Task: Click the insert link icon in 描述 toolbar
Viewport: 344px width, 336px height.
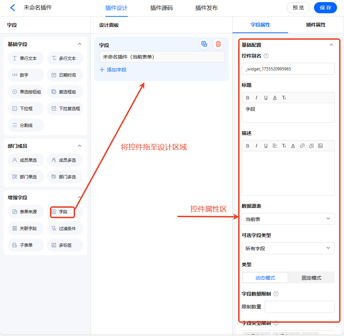Action: coord(302,146)
